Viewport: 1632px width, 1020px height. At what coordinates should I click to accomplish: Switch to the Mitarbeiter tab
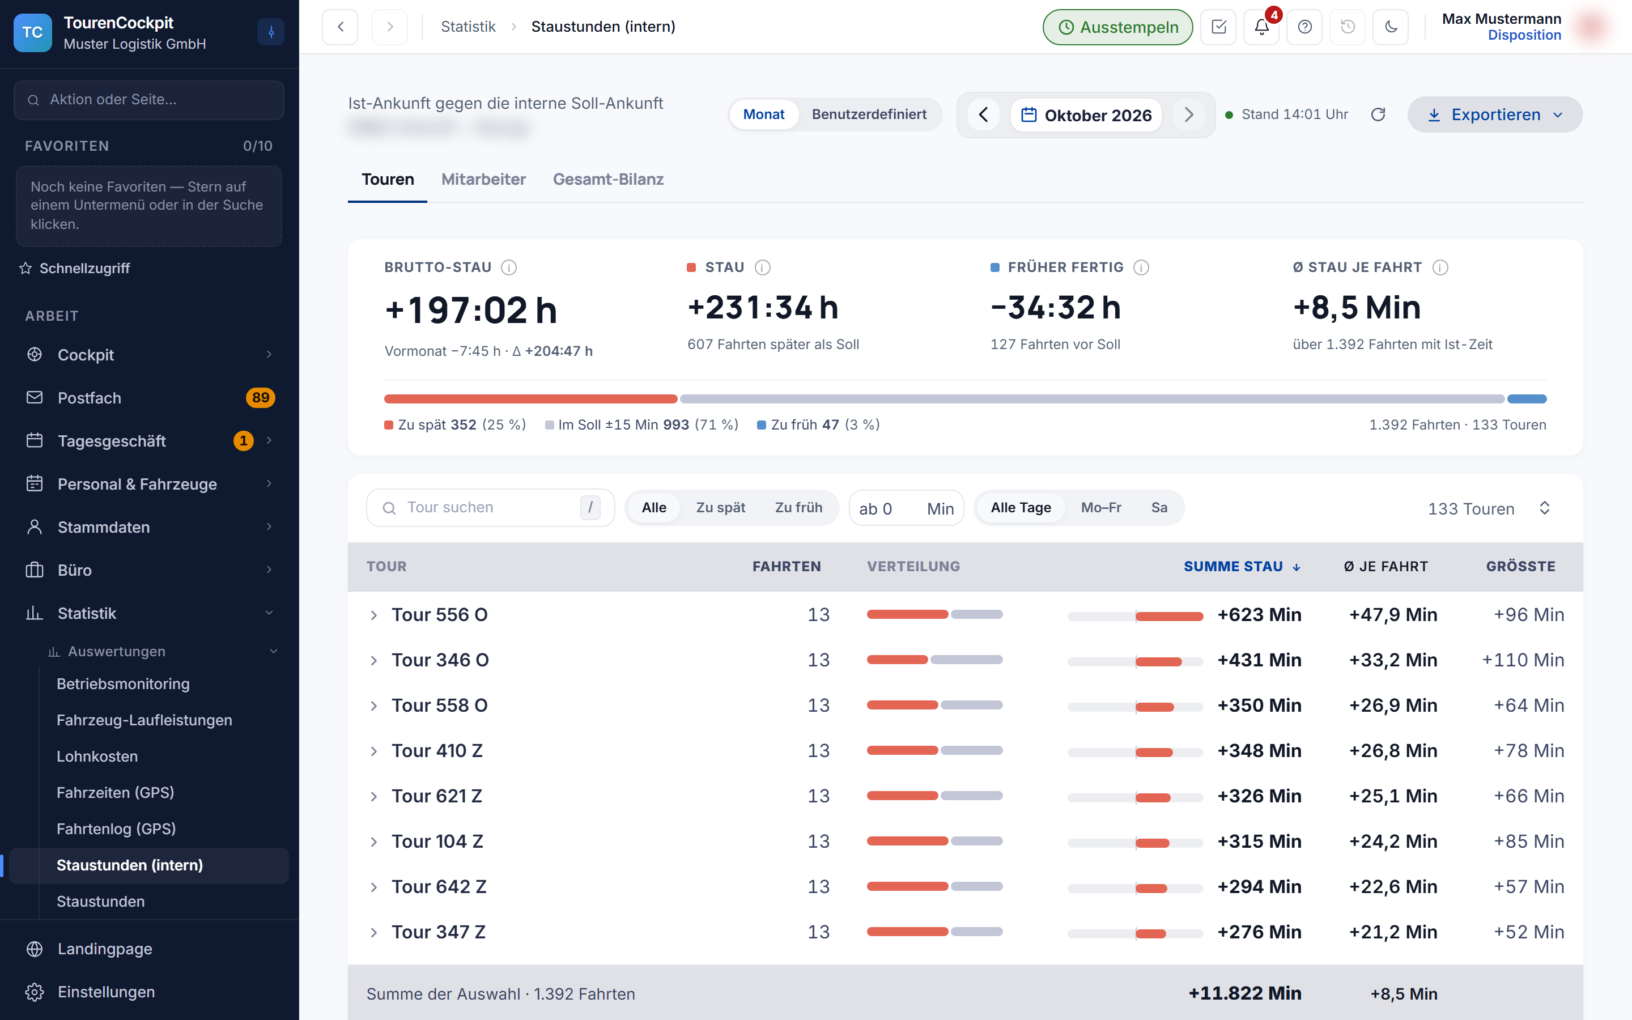point(483,180)
